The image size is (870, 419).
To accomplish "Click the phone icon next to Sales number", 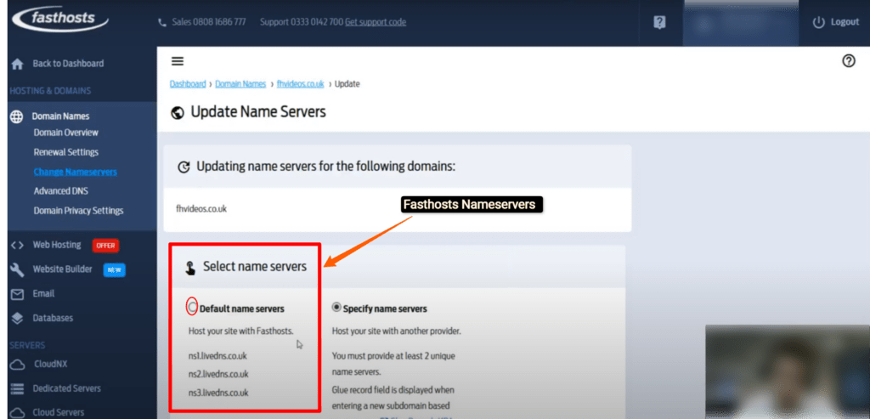I will (x=162, y=23).
